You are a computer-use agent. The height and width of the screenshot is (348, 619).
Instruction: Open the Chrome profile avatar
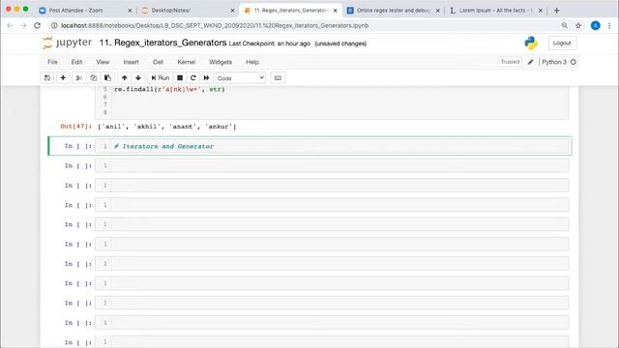point(596,26)
